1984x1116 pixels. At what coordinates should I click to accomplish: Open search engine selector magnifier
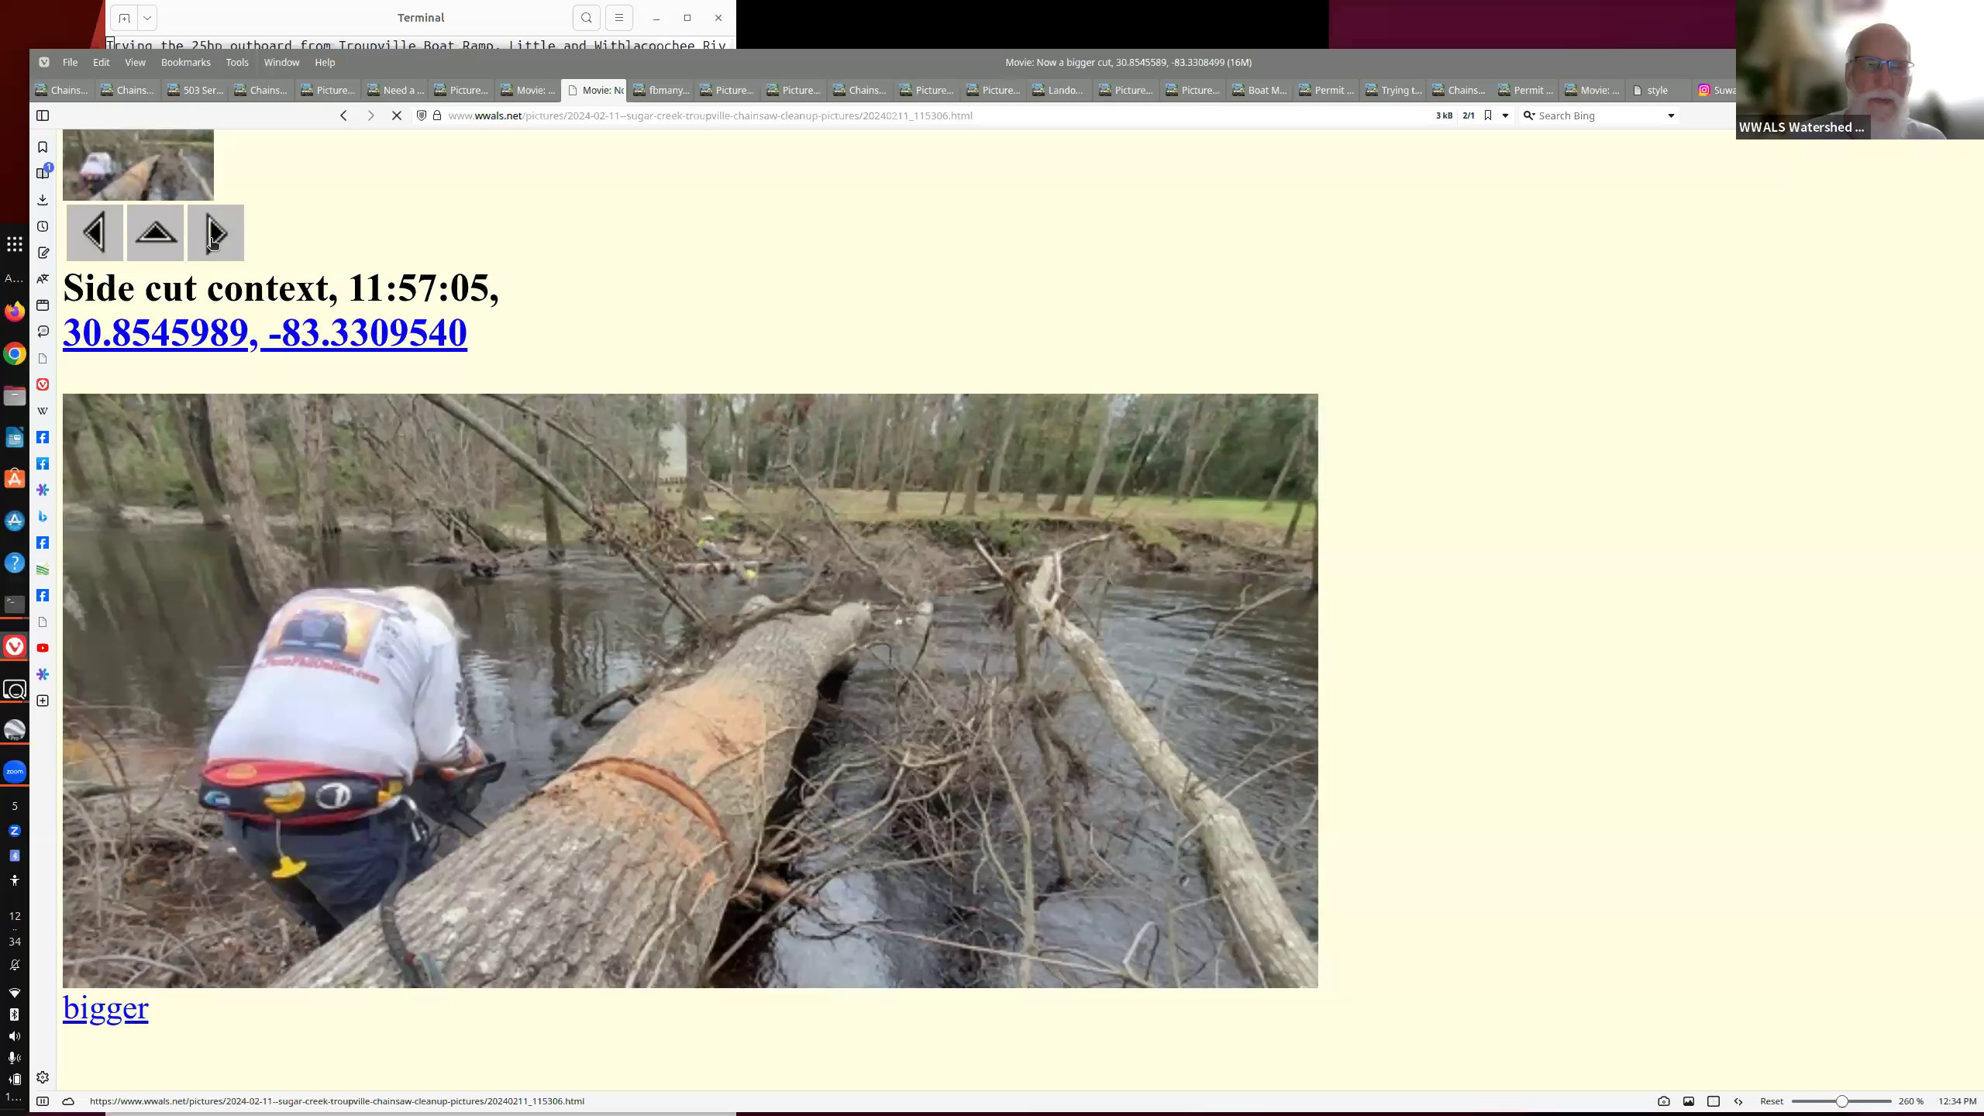click(x=1529, y=115)
